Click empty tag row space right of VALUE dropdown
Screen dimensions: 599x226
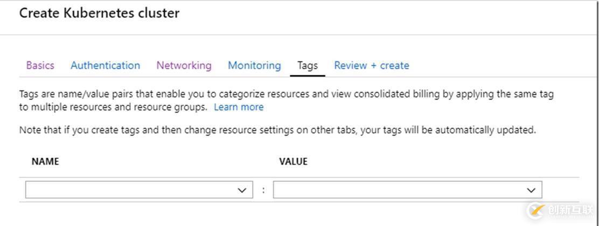[x=560, y=190]
